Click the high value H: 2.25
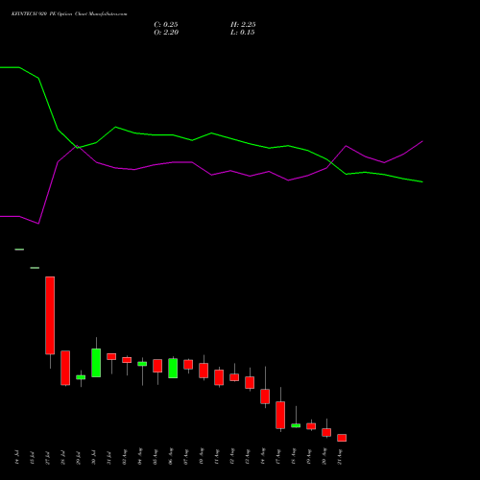 [x=243, y=25]
